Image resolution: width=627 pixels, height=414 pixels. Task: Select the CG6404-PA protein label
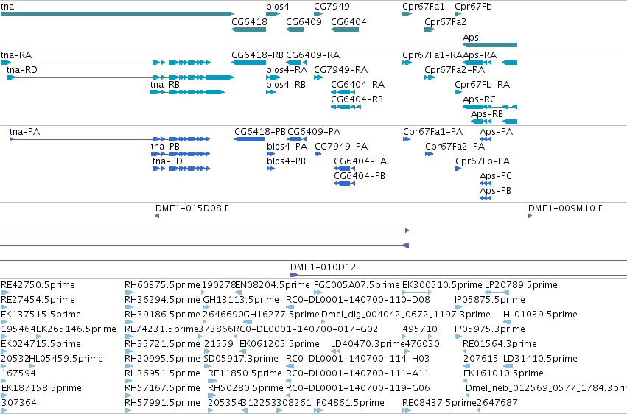click(x=360, y=161)
